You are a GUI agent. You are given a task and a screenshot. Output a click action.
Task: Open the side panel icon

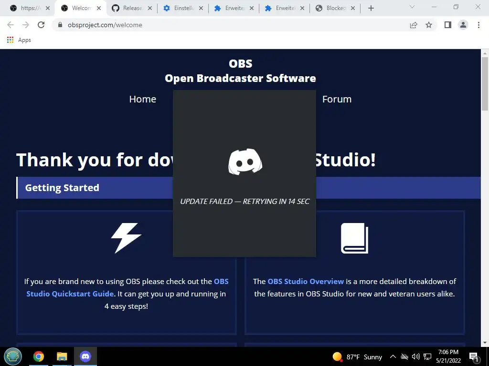pos(448,25)
